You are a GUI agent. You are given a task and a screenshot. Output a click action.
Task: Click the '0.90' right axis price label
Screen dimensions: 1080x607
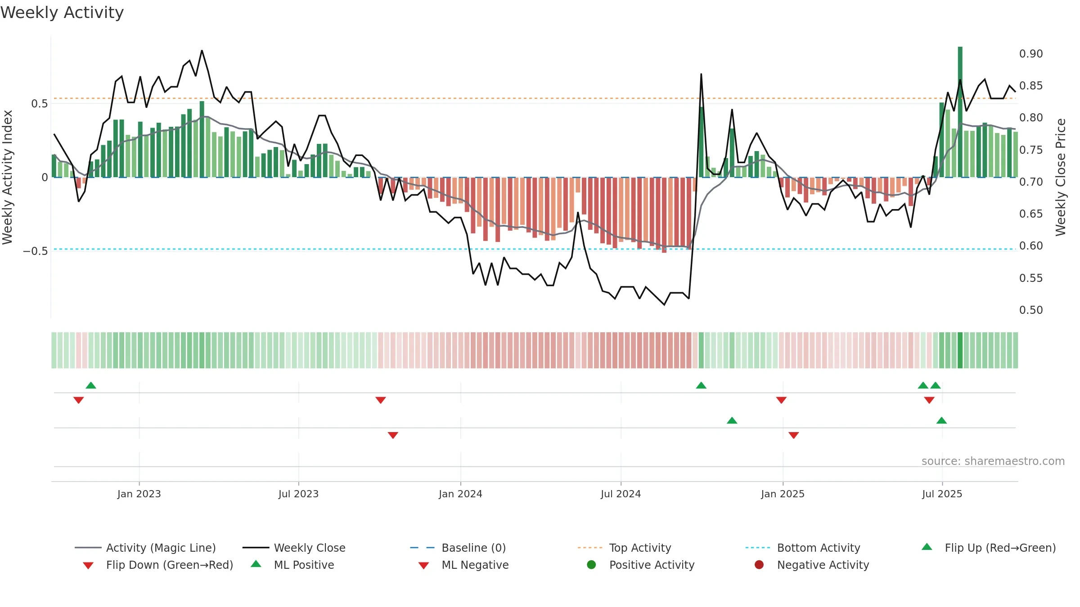point(1031,54)
